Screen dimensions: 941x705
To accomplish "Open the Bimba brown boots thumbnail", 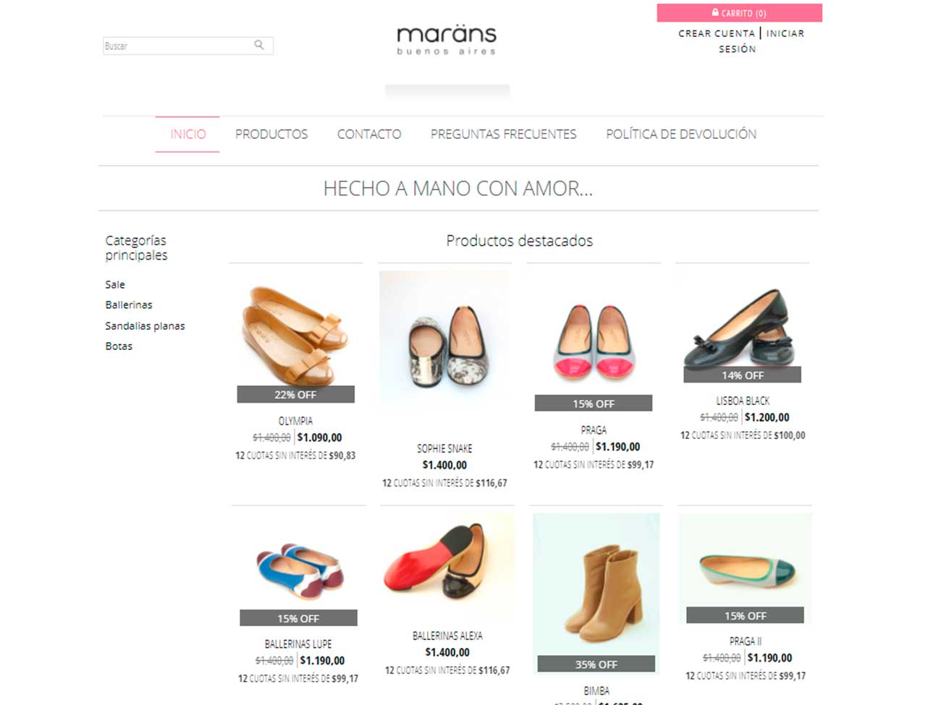I will click(596, 593).
